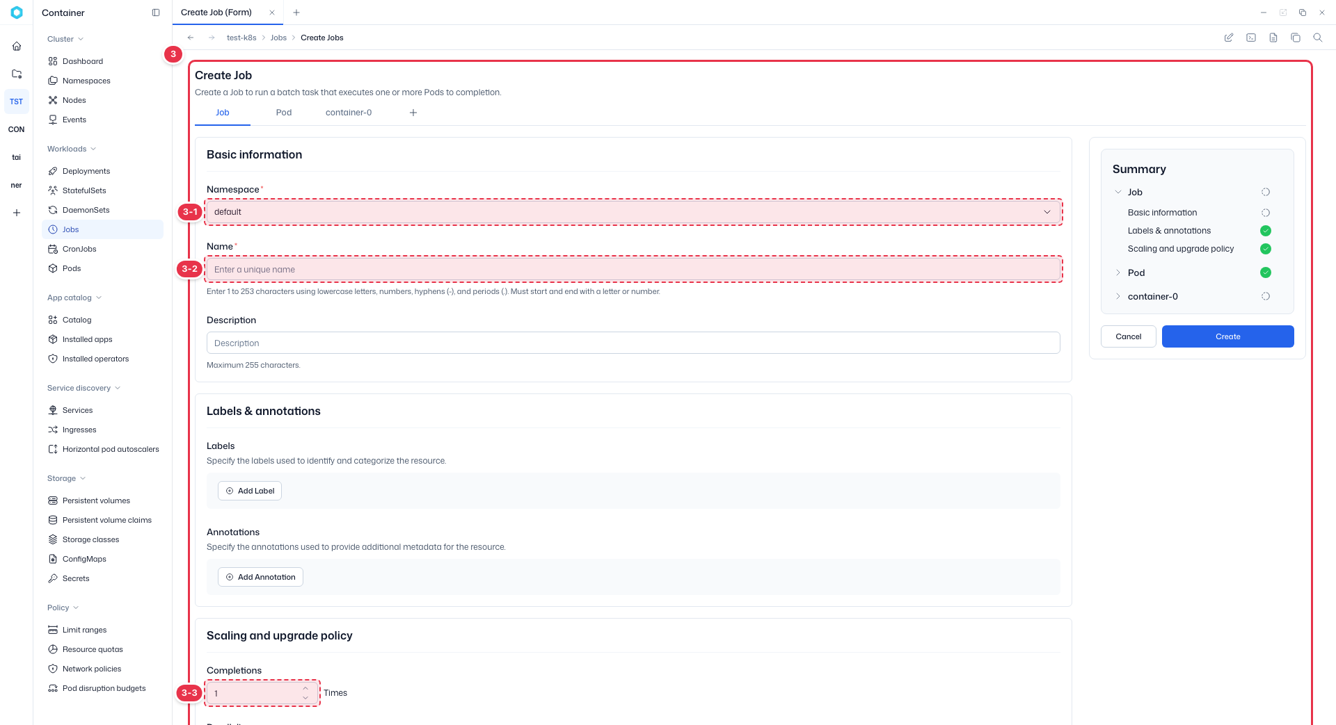Focus the Name input field
Viewport: 1336px width, 725px height.
[633, 269]
